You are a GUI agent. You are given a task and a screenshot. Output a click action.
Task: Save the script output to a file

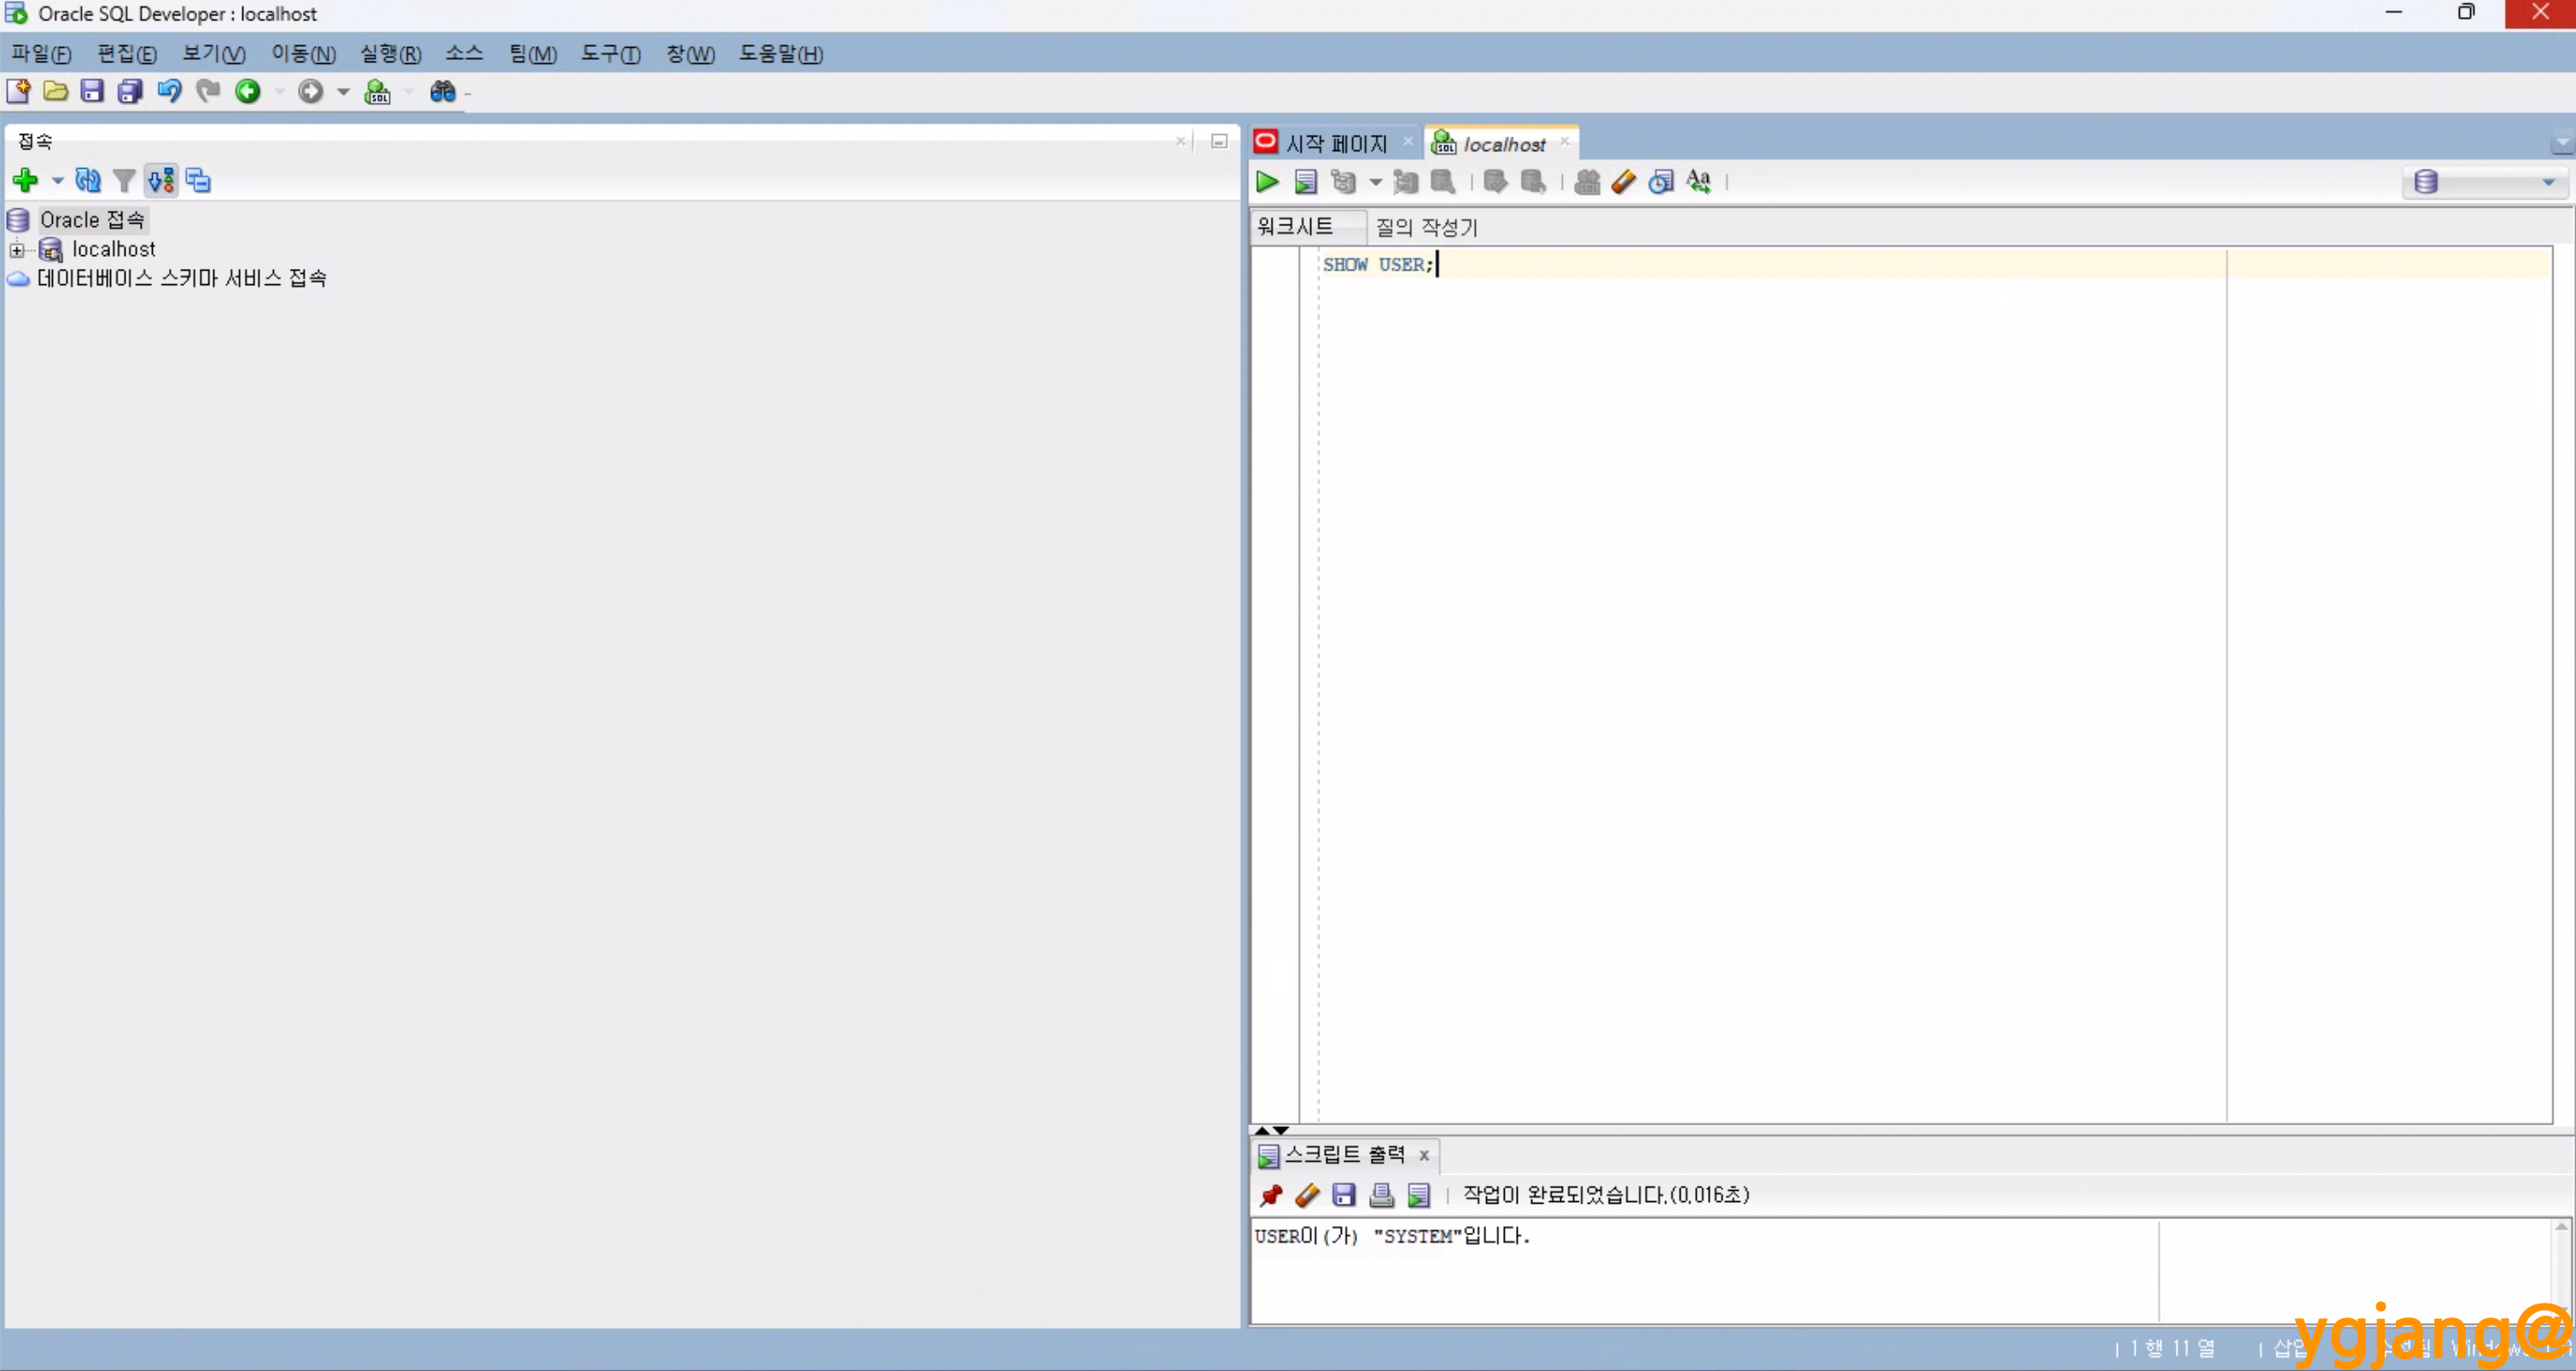coord(1344,1195)
